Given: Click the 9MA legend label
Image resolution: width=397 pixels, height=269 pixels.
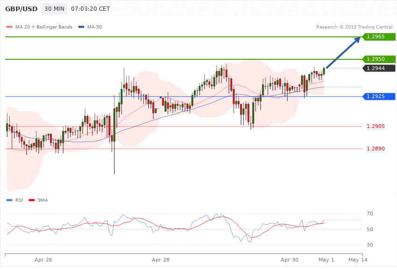Looking at the screenshot, I should click(43, 200).
